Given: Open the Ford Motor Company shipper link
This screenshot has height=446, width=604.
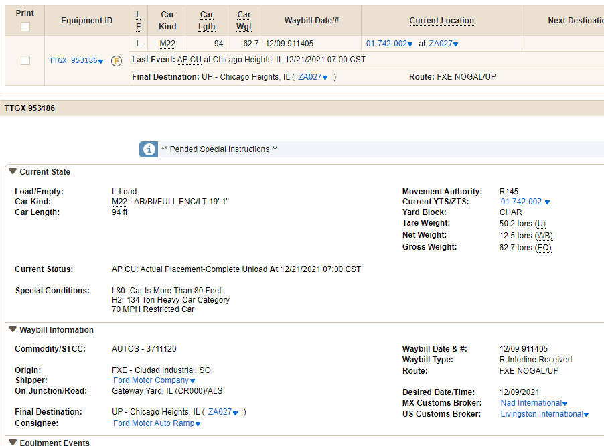Looking at the screenshot, I should [x=154, y=380].
